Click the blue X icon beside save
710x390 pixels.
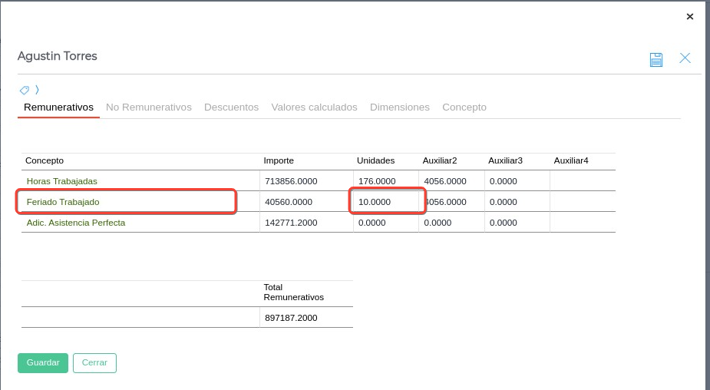685,58
